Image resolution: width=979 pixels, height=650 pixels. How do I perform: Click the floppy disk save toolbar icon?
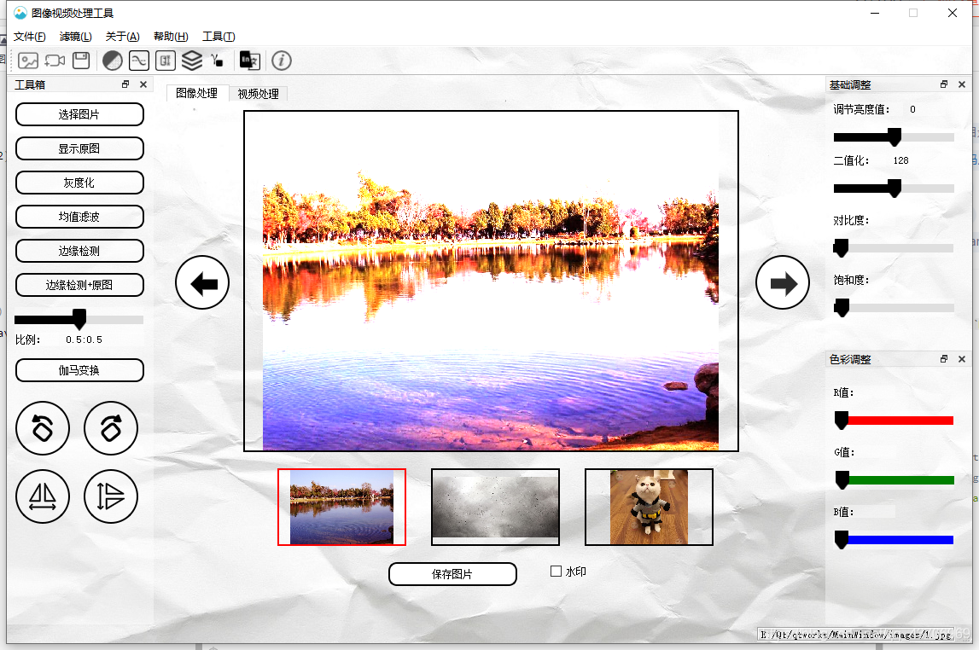[81, 61]
